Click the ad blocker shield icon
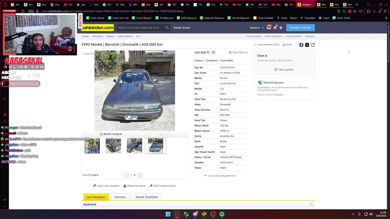 click(349, 11)
